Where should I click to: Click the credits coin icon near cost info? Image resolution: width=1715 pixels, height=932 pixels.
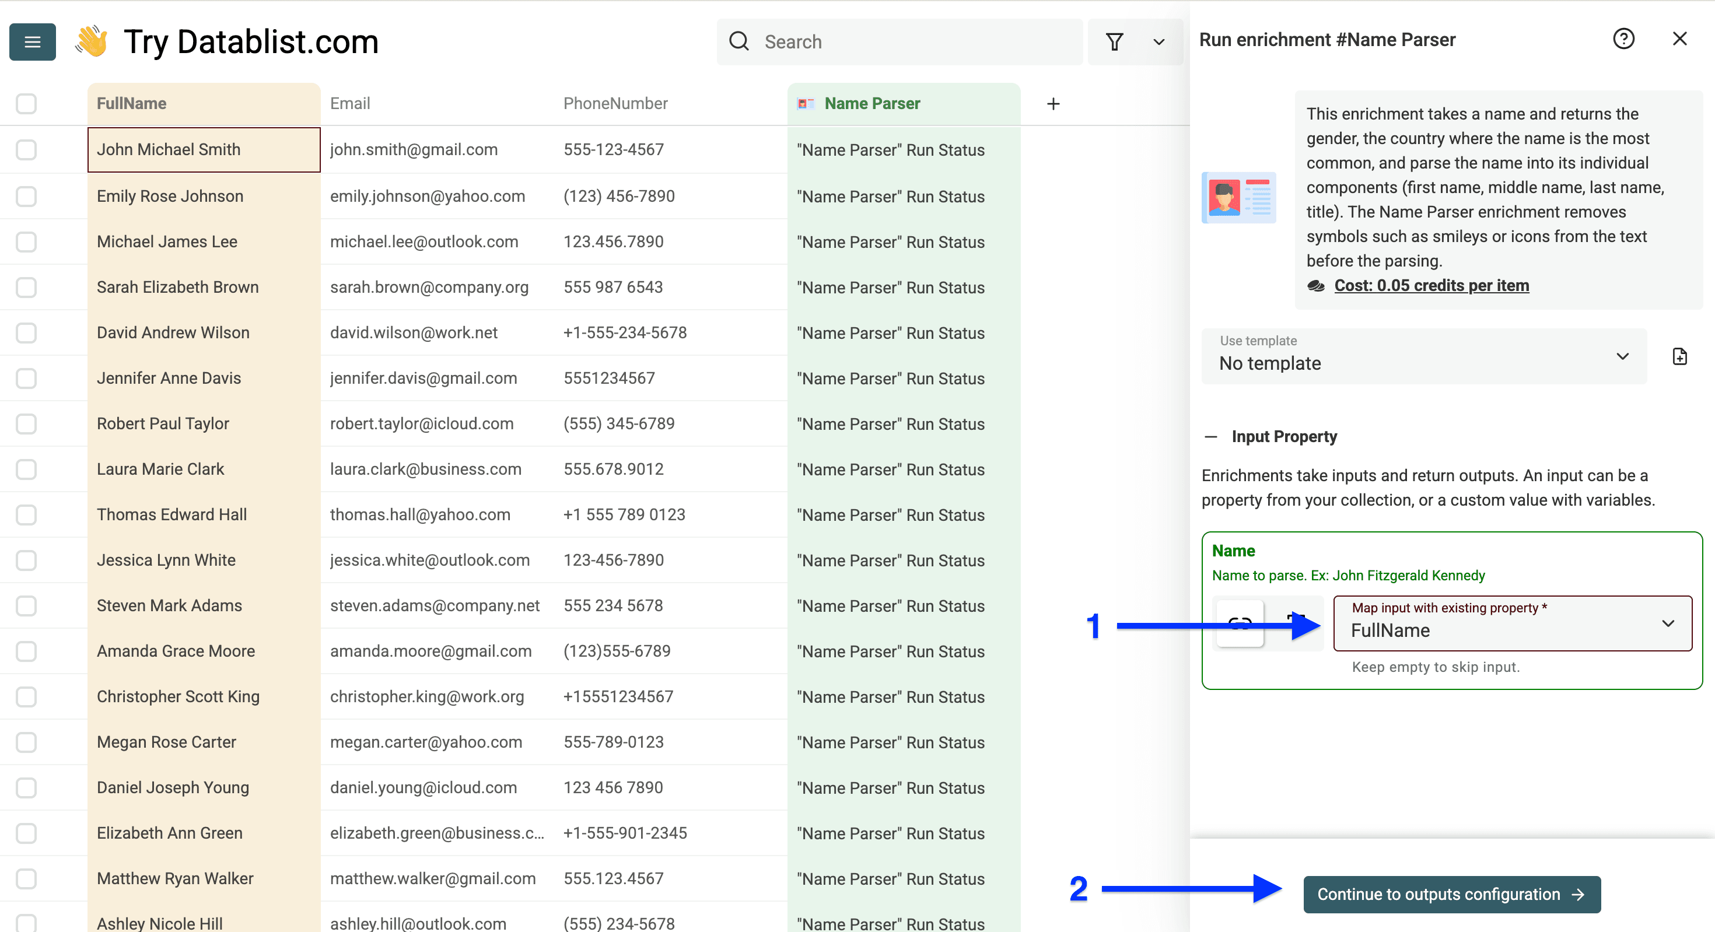coord(1316,286)
